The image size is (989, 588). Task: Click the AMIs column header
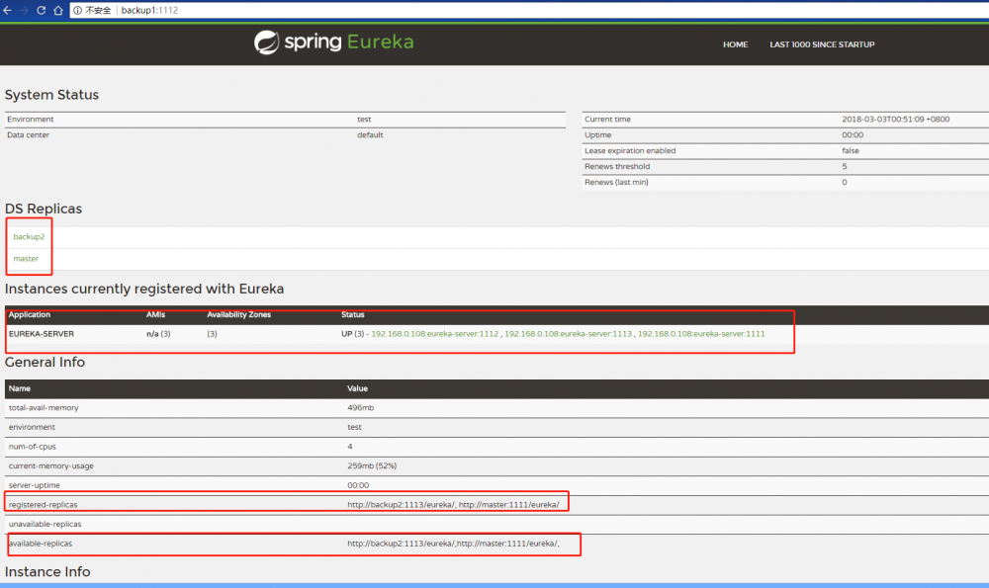(156, 314)
